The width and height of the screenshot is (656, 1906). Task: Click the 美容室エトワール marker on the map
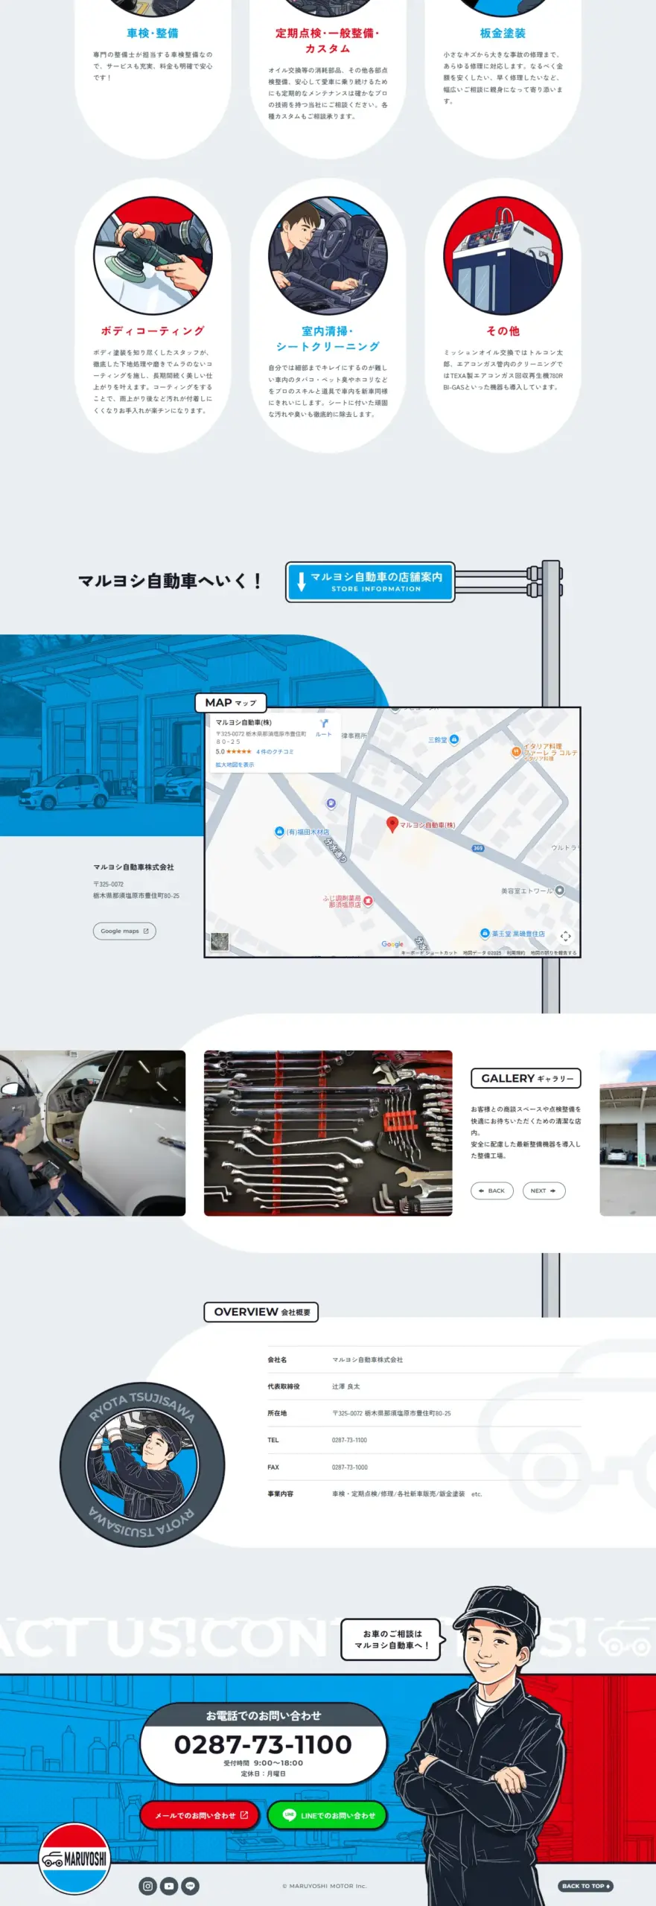click(560, 890)
